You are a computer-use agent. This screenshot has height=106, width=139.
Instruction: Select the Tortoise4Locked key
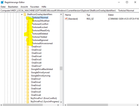pyautogui.click(x=40, y=27)
